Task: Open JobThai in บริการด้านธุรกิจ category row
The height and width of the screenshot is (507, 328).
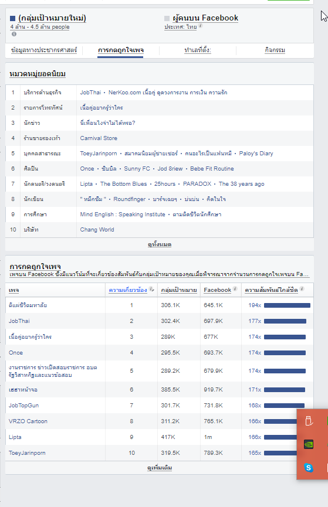Action: point(90,93)
